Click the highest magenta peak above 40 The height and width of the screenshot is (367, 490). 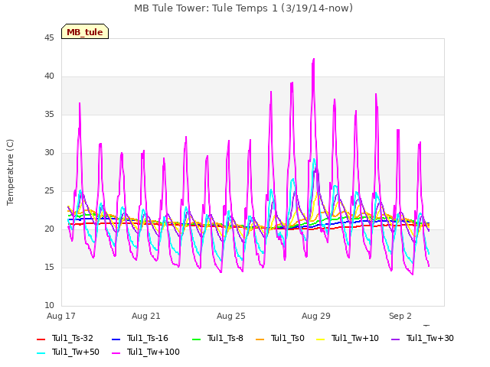pos(313,60)
